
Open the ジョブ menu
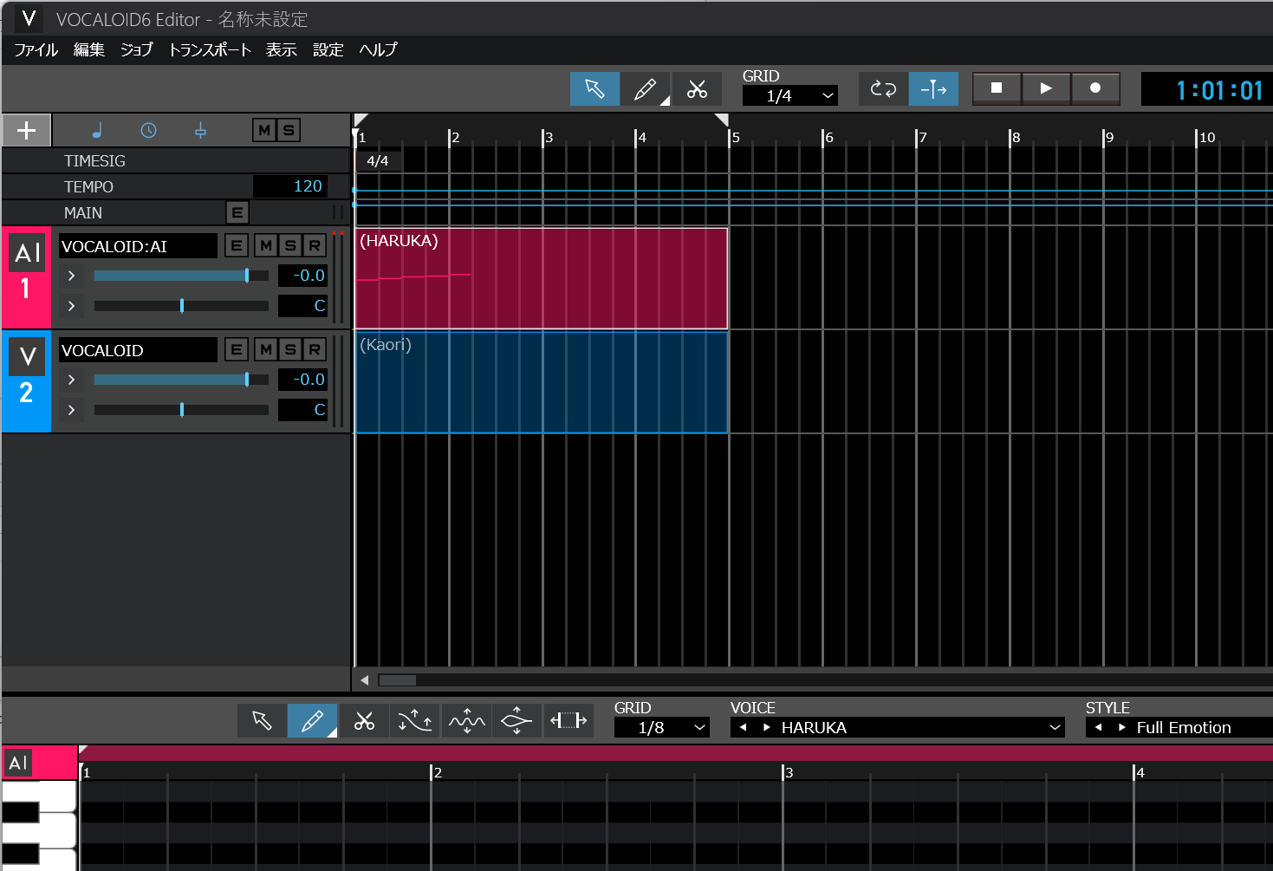coord(137,50)
